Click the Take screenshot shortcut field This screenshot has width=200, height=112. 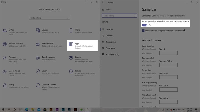pyautogui.click(x=168, y=65)
